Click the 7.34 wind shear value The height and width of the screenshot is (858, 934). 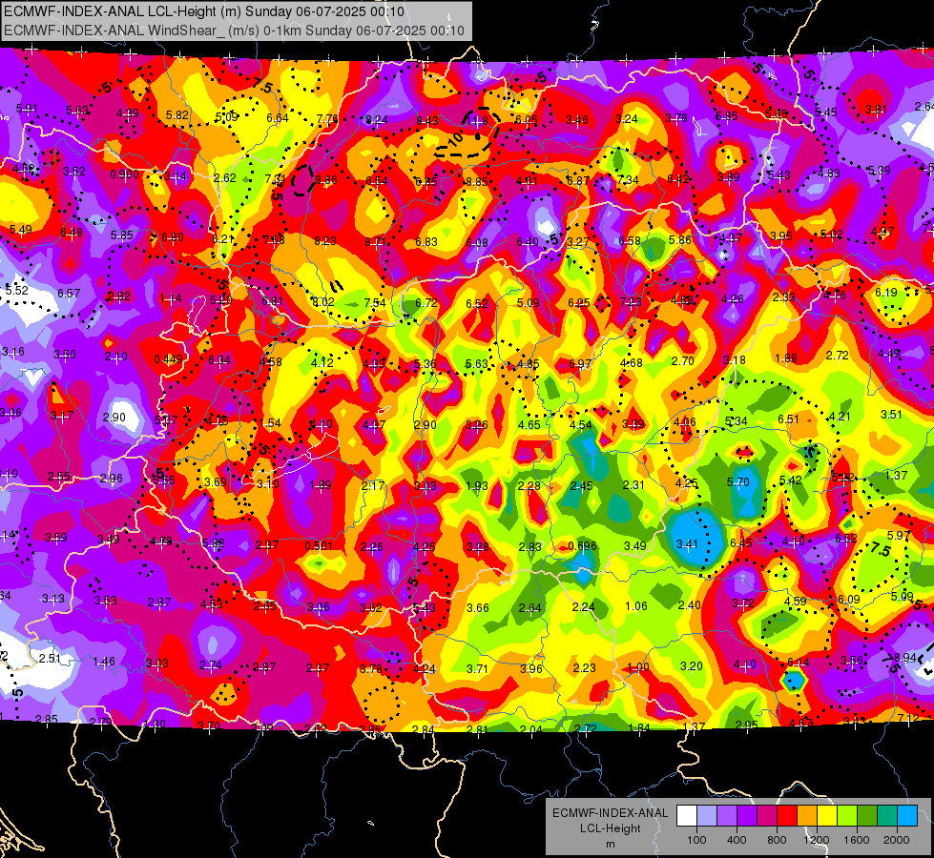[628, 180]
